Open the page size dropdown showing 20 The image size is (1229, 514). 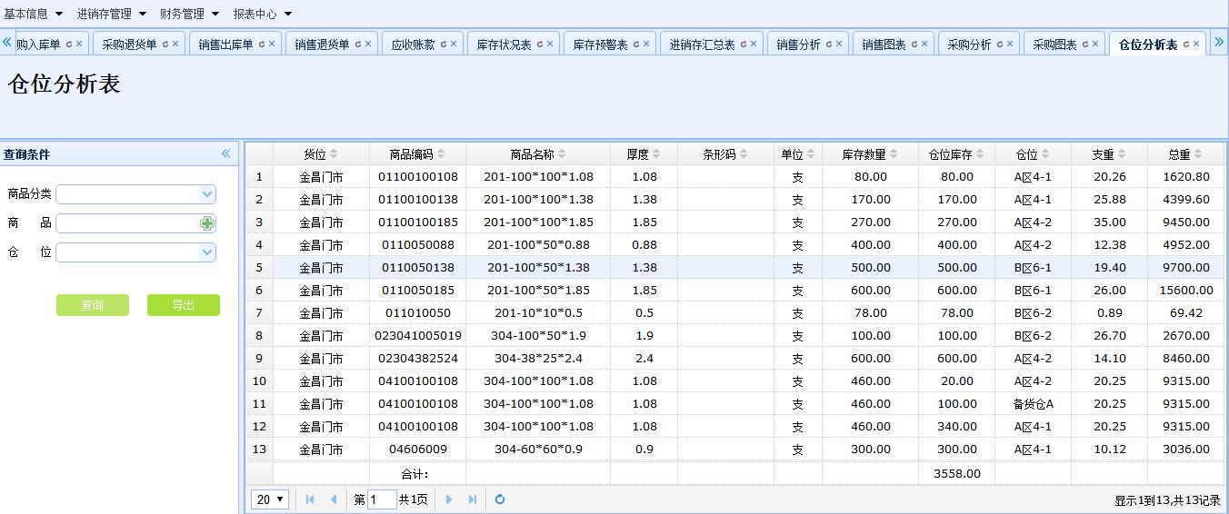click(270, 499)
